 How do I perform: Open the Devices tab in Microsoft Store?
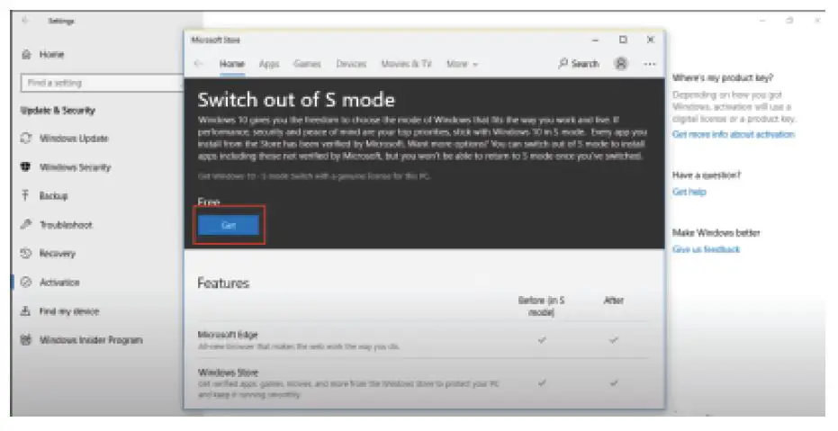(x=351, y=64)
